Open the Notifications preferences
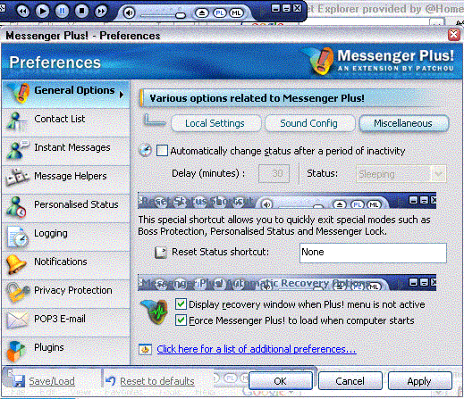 [65, 265]
